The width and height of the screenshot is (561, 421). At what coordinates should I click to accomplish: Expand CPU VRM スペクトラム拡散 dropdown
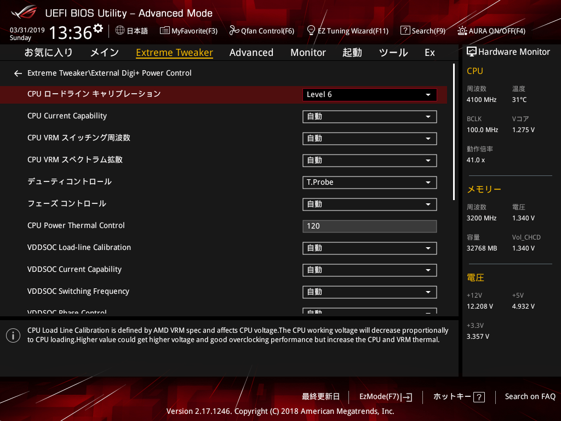click(370, 161)
